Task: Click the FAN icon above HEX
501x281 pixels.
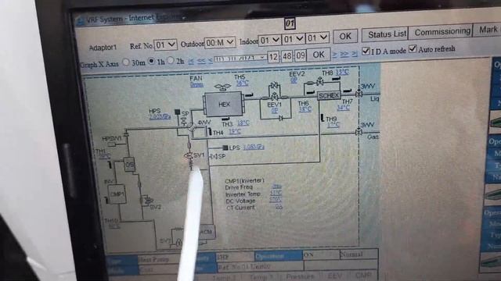Action: tap(222, 87)
